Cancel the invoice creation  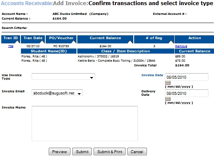137,151
